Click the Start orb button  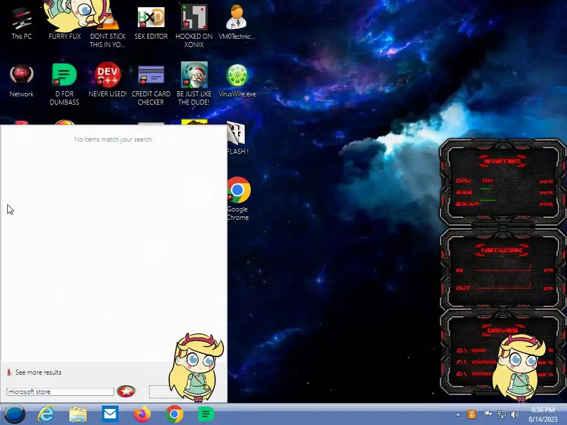14,414
